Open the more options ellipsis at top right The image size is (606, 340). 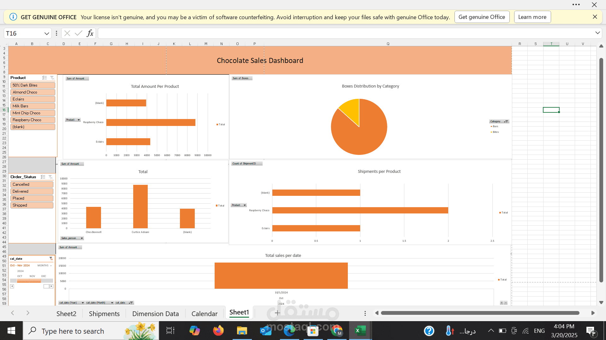click(x=576, y=5)
